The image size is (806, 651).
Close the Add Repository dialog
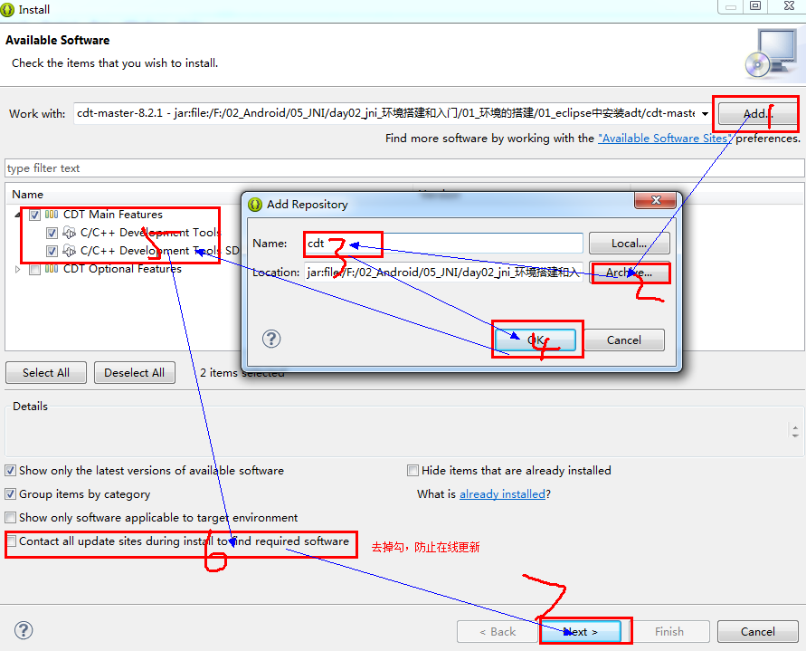pyautogui.click(x=656, y=200)
